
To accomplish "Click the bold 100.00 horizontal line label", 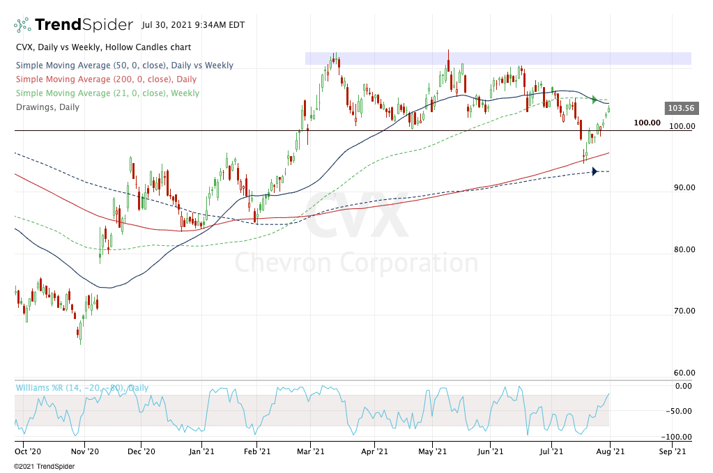I will pyautogui.click(x=647, y=123).
